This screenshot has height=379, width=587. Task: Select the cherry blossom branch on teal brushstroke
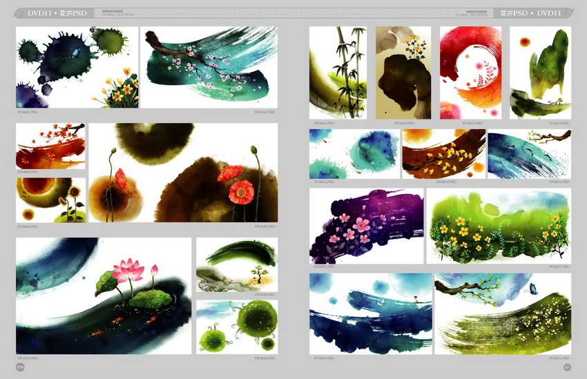point(209,68)
